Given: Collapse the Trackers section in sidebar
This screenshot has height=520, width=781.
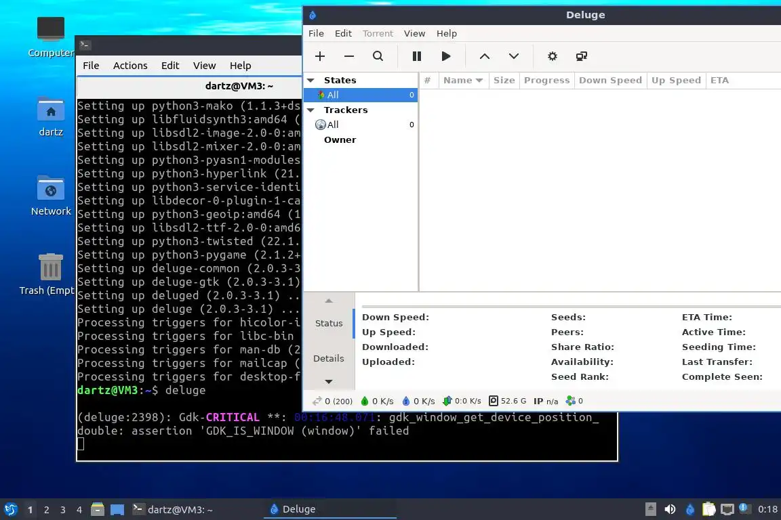Looking at the screenshot, I should tap(311, 110).
